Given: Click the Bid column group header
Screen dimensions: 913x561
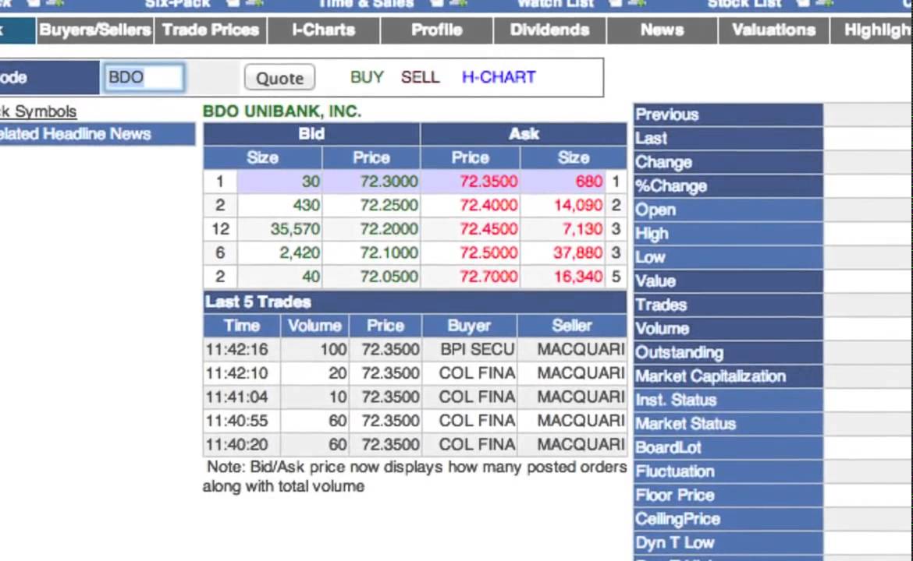Looking at the screenshot, I should [311, 134].
